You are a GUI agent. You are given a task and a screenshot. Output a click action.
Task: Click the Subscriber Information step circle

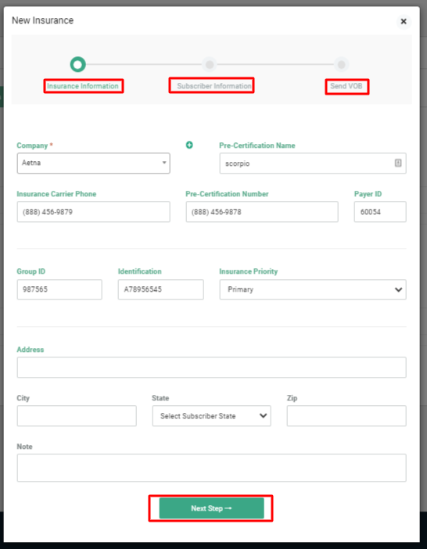210,64
